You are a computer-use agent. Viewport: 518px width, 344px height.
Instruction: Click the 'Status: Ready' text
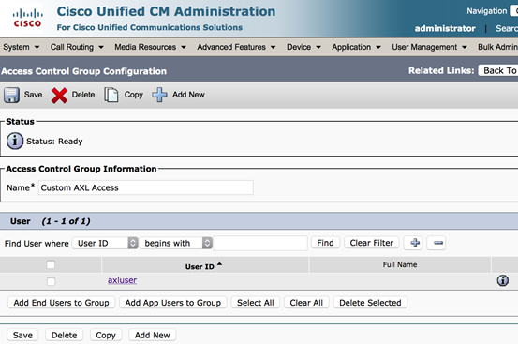(54, 142)
